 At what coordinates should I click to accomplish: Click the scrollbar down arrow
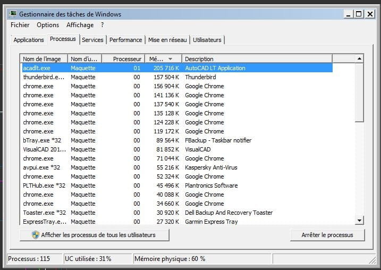pos(359,221)
